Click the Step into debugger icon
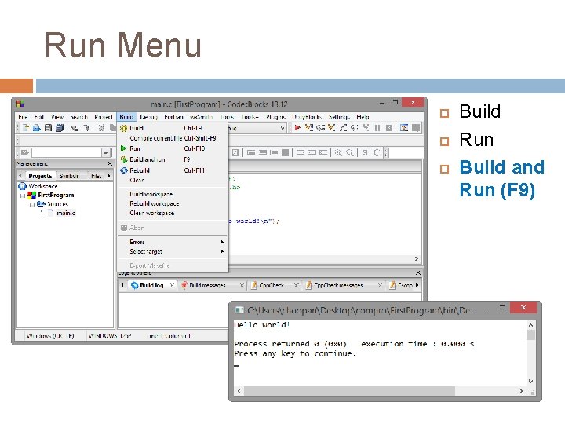 click(x=331, y=128)
